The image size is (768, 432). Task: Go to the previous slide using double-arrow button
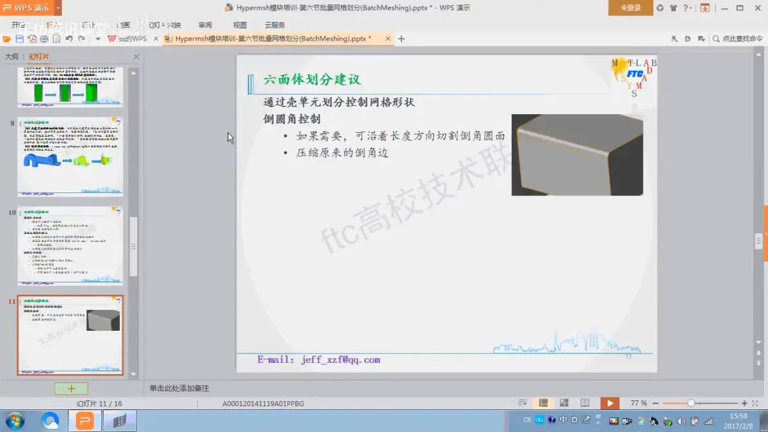click(x=759, y=353)
